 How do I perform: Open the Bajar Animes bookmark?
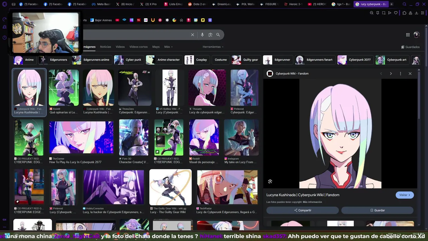101,20
